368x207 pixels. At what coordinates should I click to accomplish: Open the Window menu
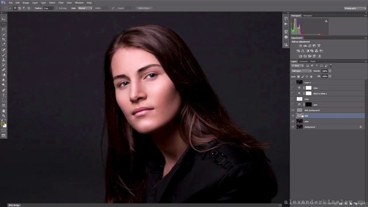click(79, 2)
